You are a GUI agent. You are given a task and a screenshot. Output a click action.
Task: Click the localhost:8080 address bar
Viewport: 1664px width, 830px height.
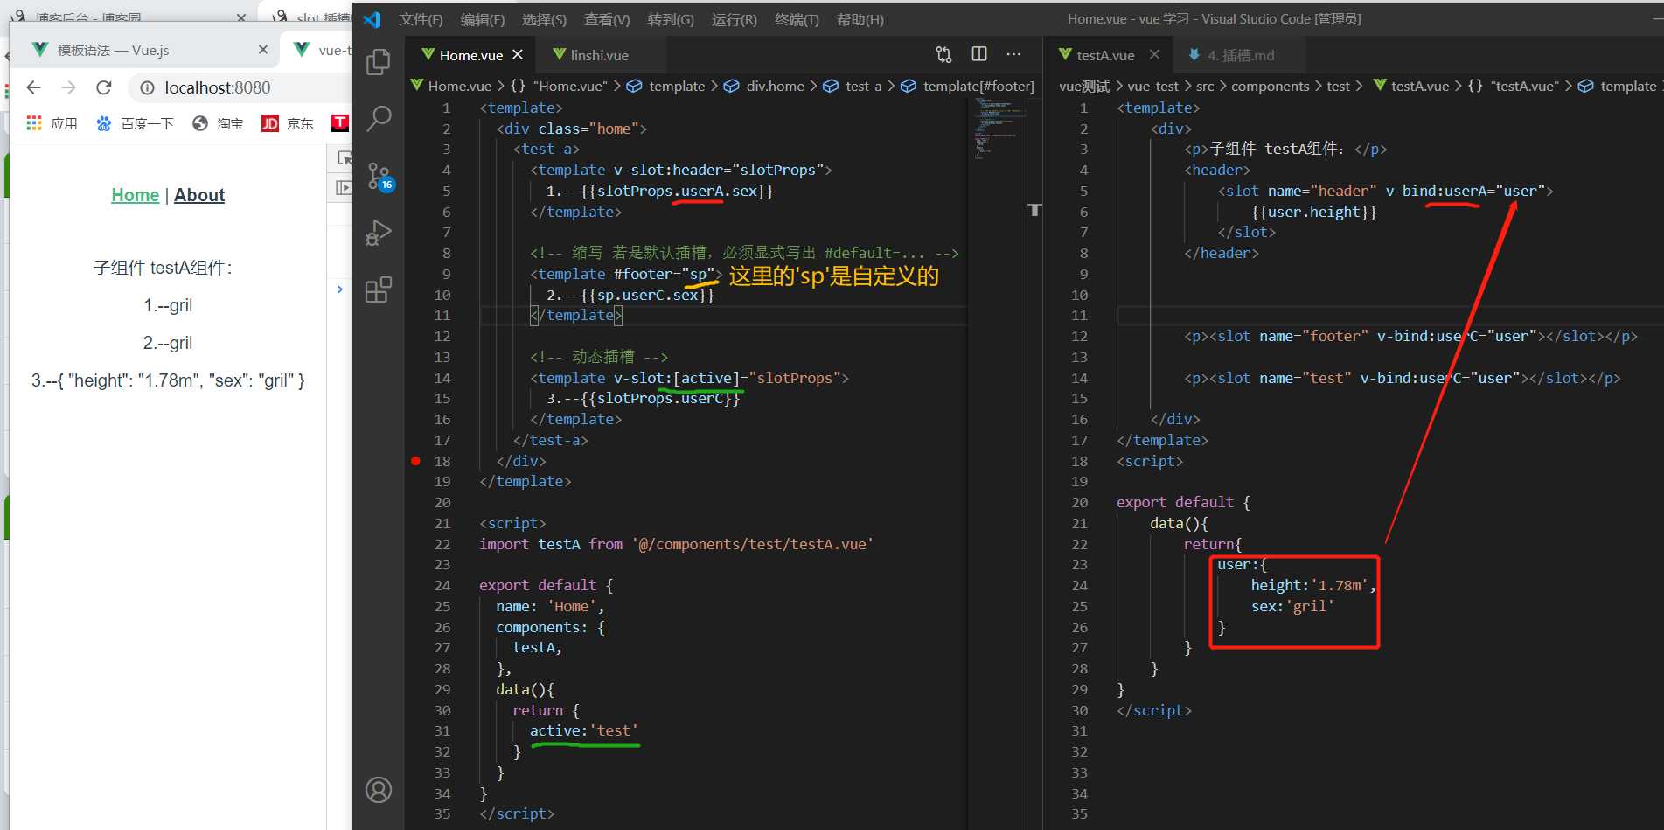pyautogui.click(x=218, y=87)
